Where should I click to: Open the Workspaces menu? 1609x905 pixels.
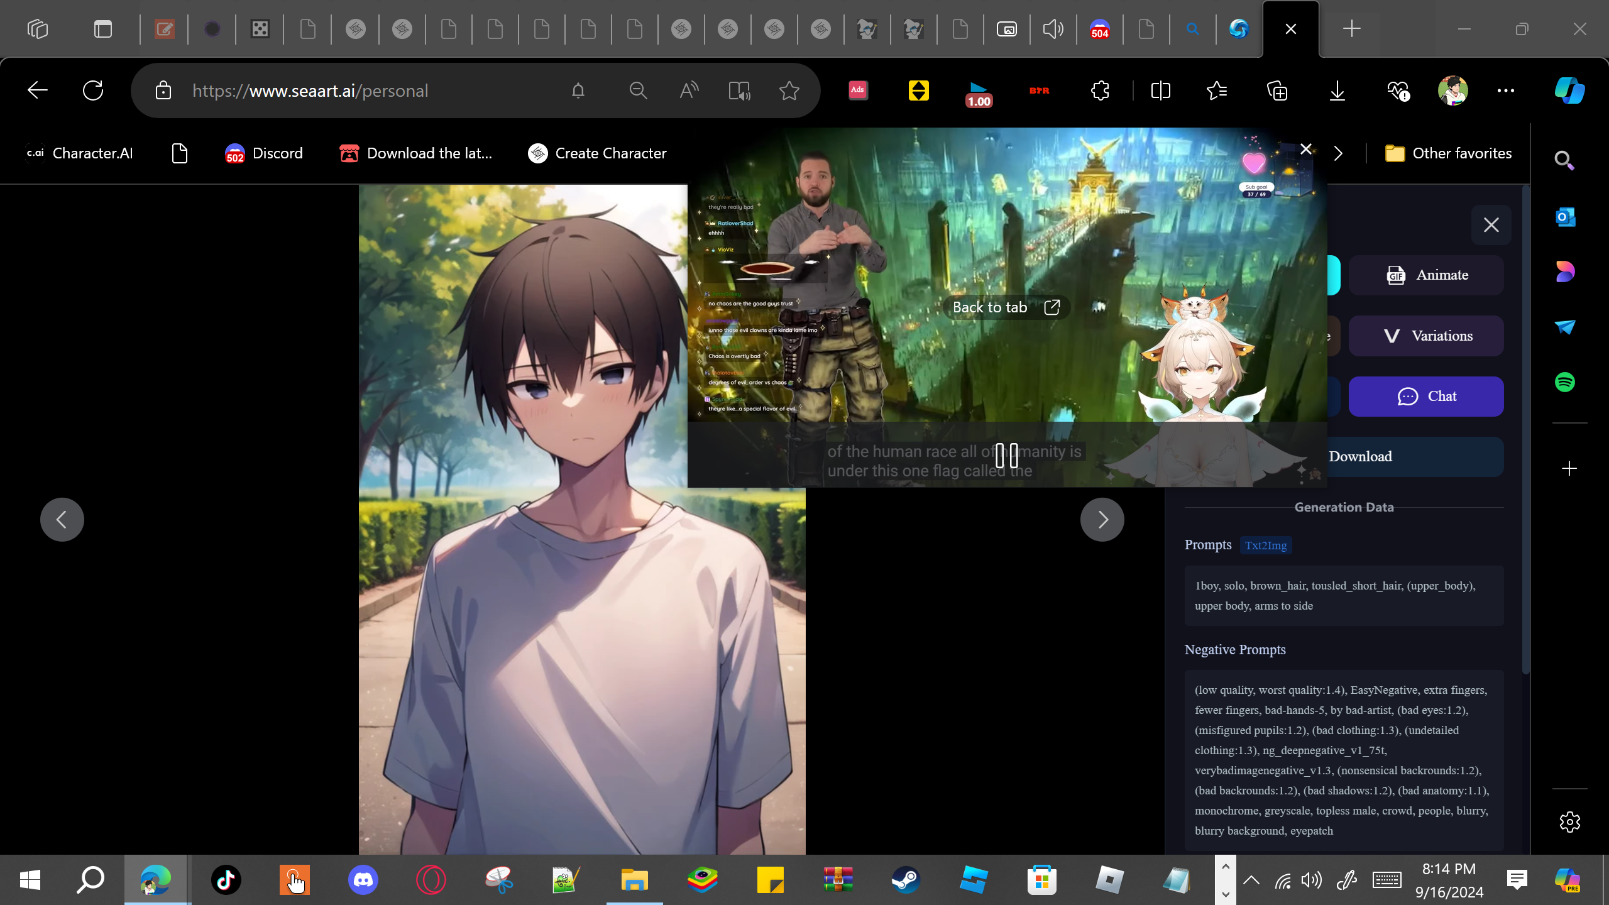38,29
